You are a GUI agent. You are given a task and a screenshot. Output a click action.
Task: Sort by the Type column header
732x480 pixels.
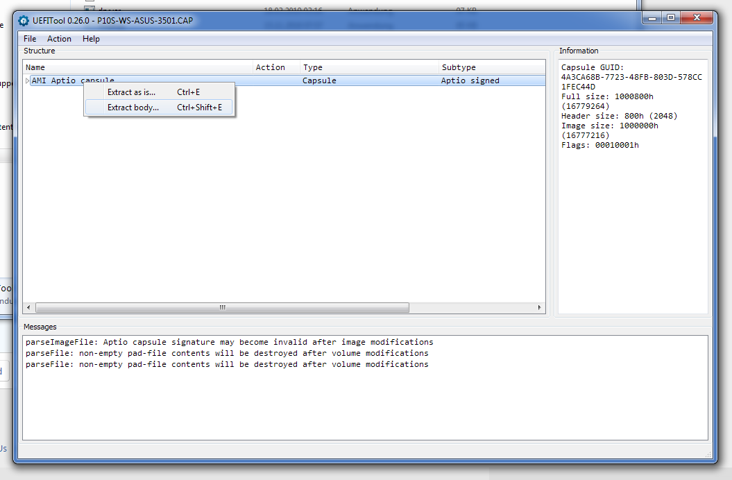(x=312, y=67)
